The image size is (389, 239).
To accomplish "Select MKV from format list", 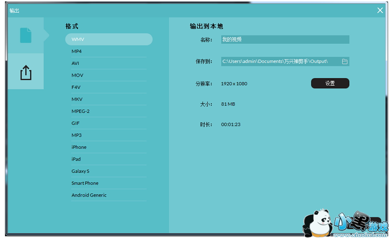I will [x=109, y=99].
